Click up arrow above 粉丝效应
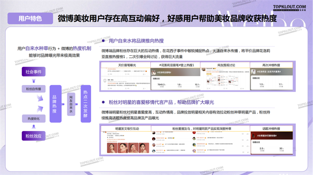 34,126
